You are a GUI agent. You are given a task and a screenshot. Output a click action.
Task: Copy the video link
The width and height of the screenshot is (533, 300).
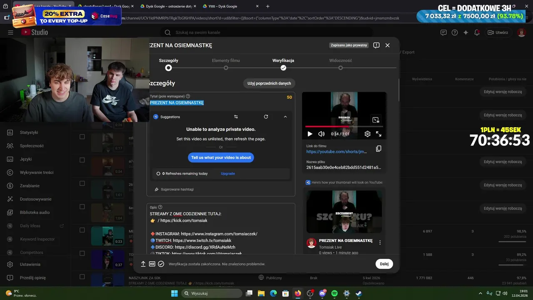pos(379,149)
